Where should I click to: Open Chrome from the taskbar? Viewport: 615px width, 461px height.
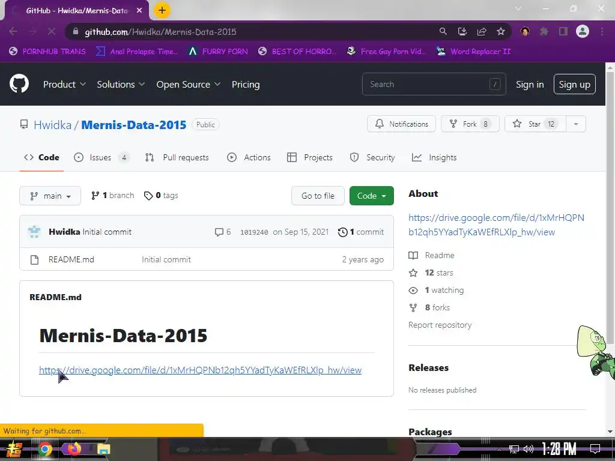click(45, 449)
